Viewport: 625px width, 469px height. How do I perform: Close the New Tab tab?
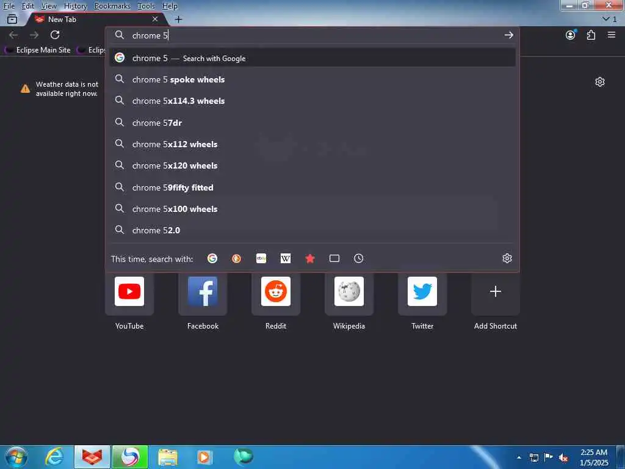pyautogui.click(x=155, y=19)
